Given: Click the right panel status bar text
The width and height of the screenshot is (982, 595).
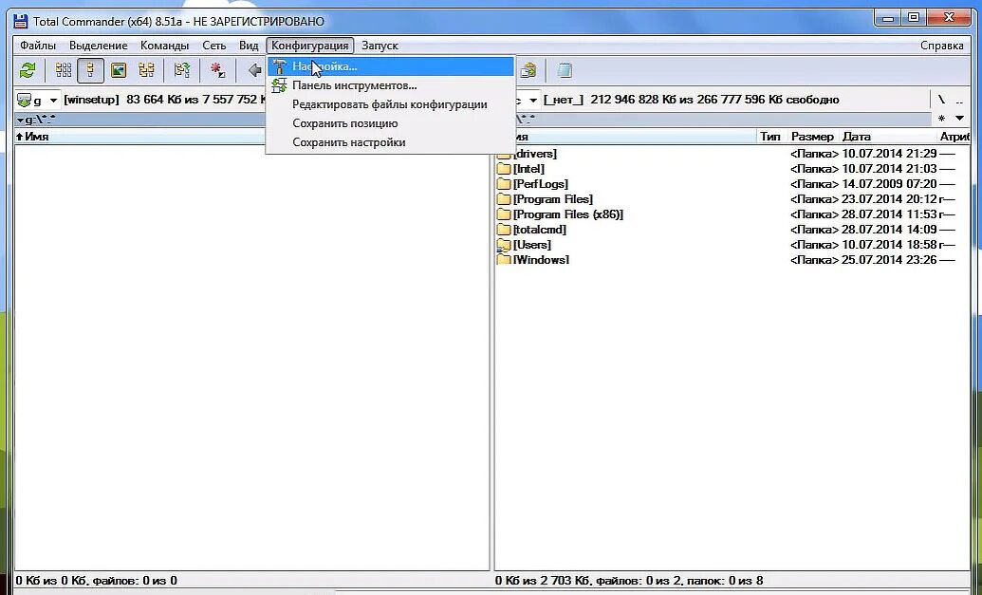Looking at the screenshot, I should point(629,581).
